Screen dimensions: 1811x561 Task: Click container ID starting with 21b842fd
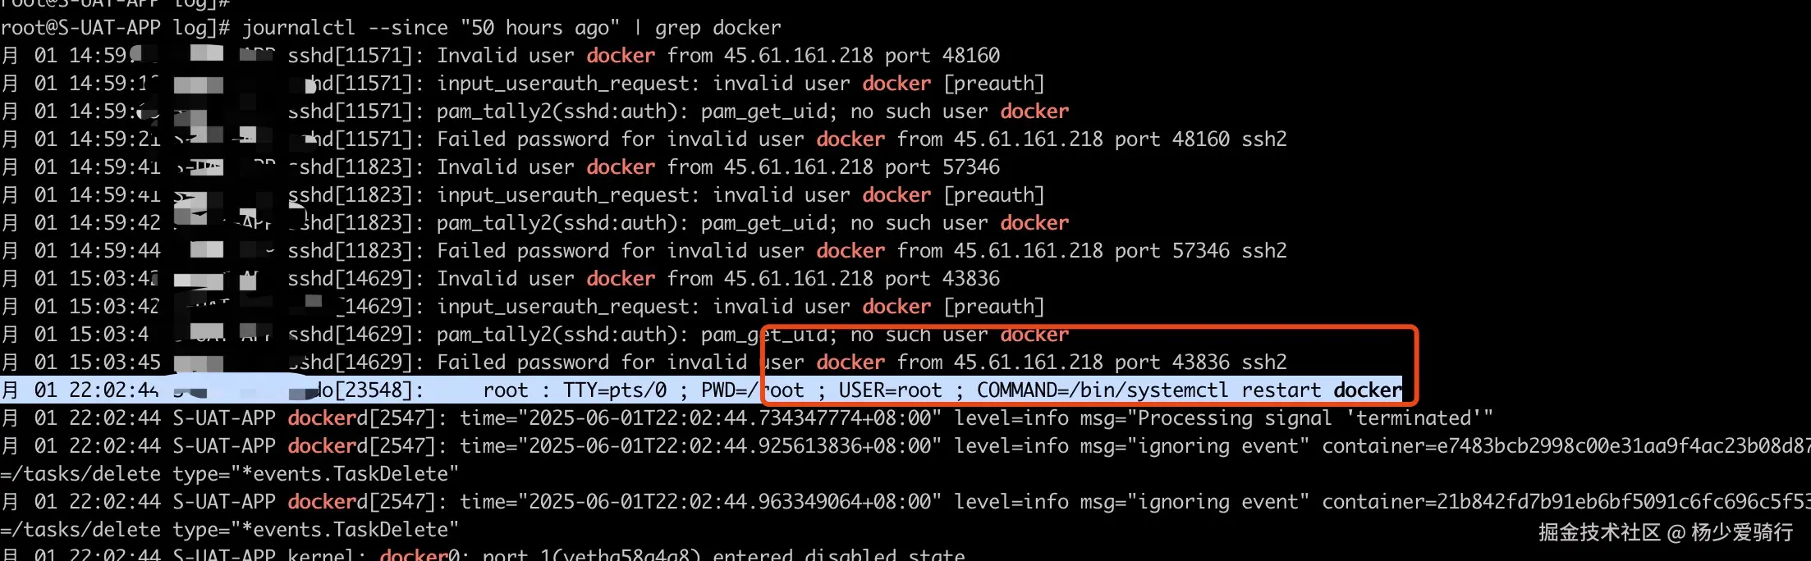pos(1609,502)
